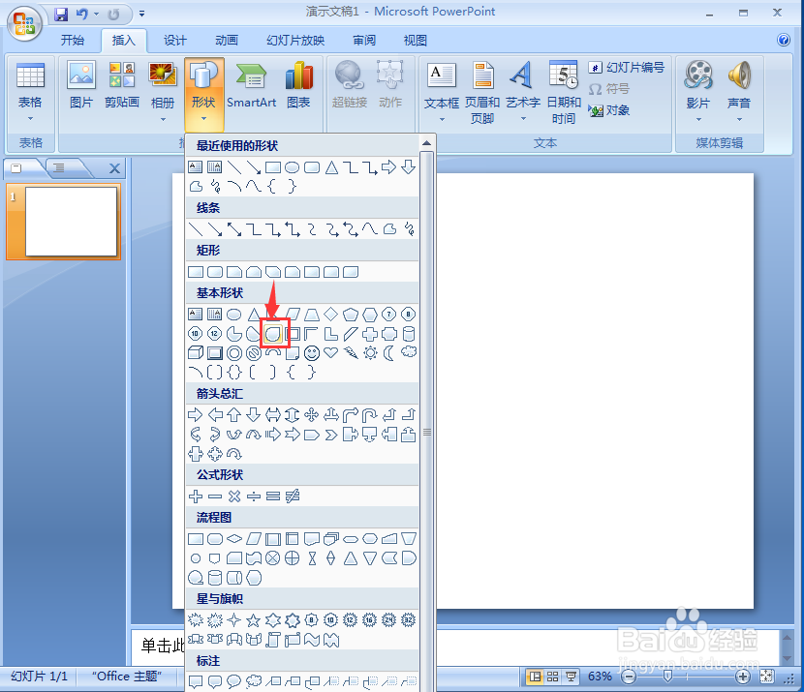Start slide show from status bar
The height and width of the screenshot is (692, 804).
coord(571,677)
